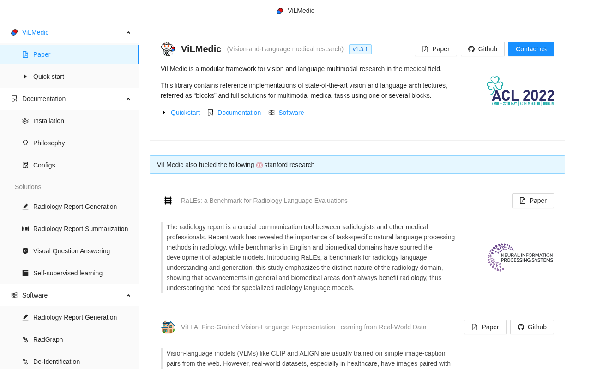
Task: Follow the Quickstart link below description
Action: pos(185,113)
